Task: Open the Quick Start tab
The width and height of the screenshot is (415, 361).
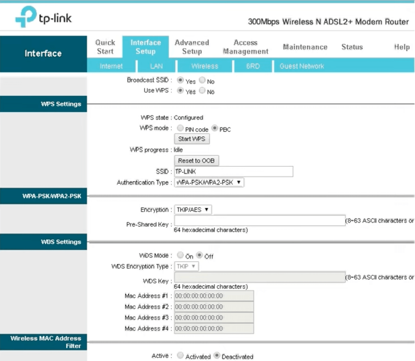Action: (x=105, y=47)
